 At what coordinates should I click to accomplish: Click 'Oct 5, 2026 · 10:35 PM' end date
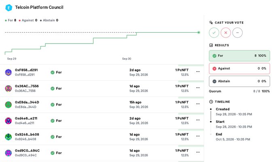pos(233,139)
